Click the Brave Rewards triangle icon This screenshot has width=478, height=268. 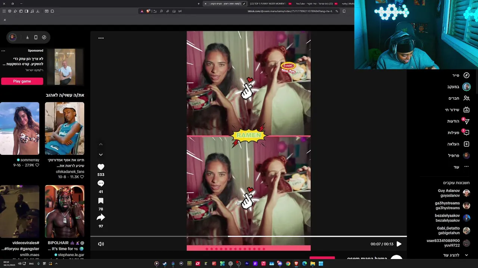pos(142,11)
